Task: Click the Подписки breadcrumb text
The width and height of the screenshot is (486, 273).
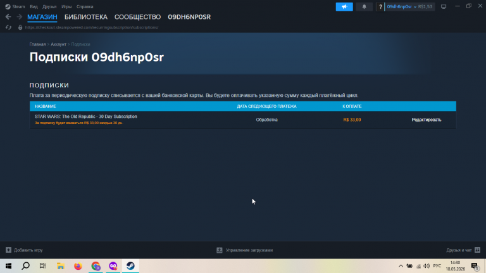Action: (80, 44)
